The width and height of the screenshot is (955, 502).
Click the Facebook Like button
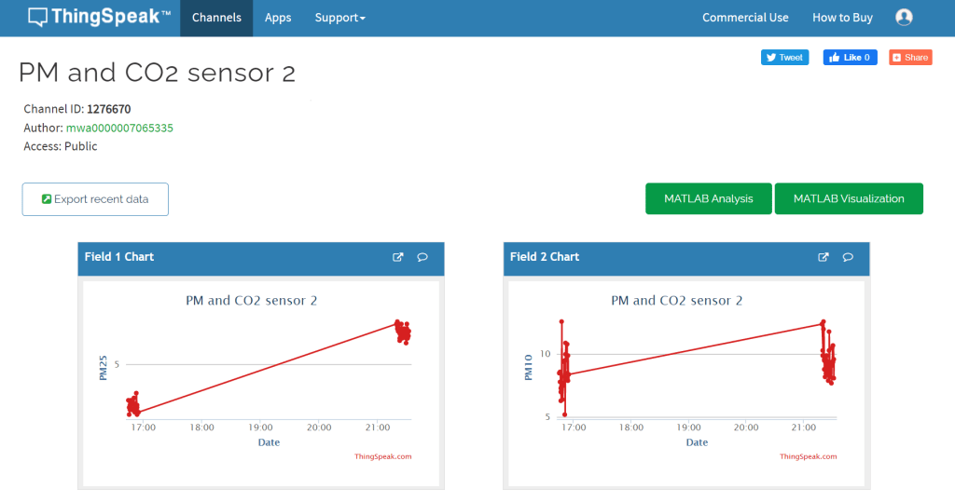tap(850, 58)
